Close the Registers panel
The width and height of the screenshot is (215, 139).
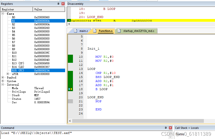pyautogui.click(x=63, y=4)
